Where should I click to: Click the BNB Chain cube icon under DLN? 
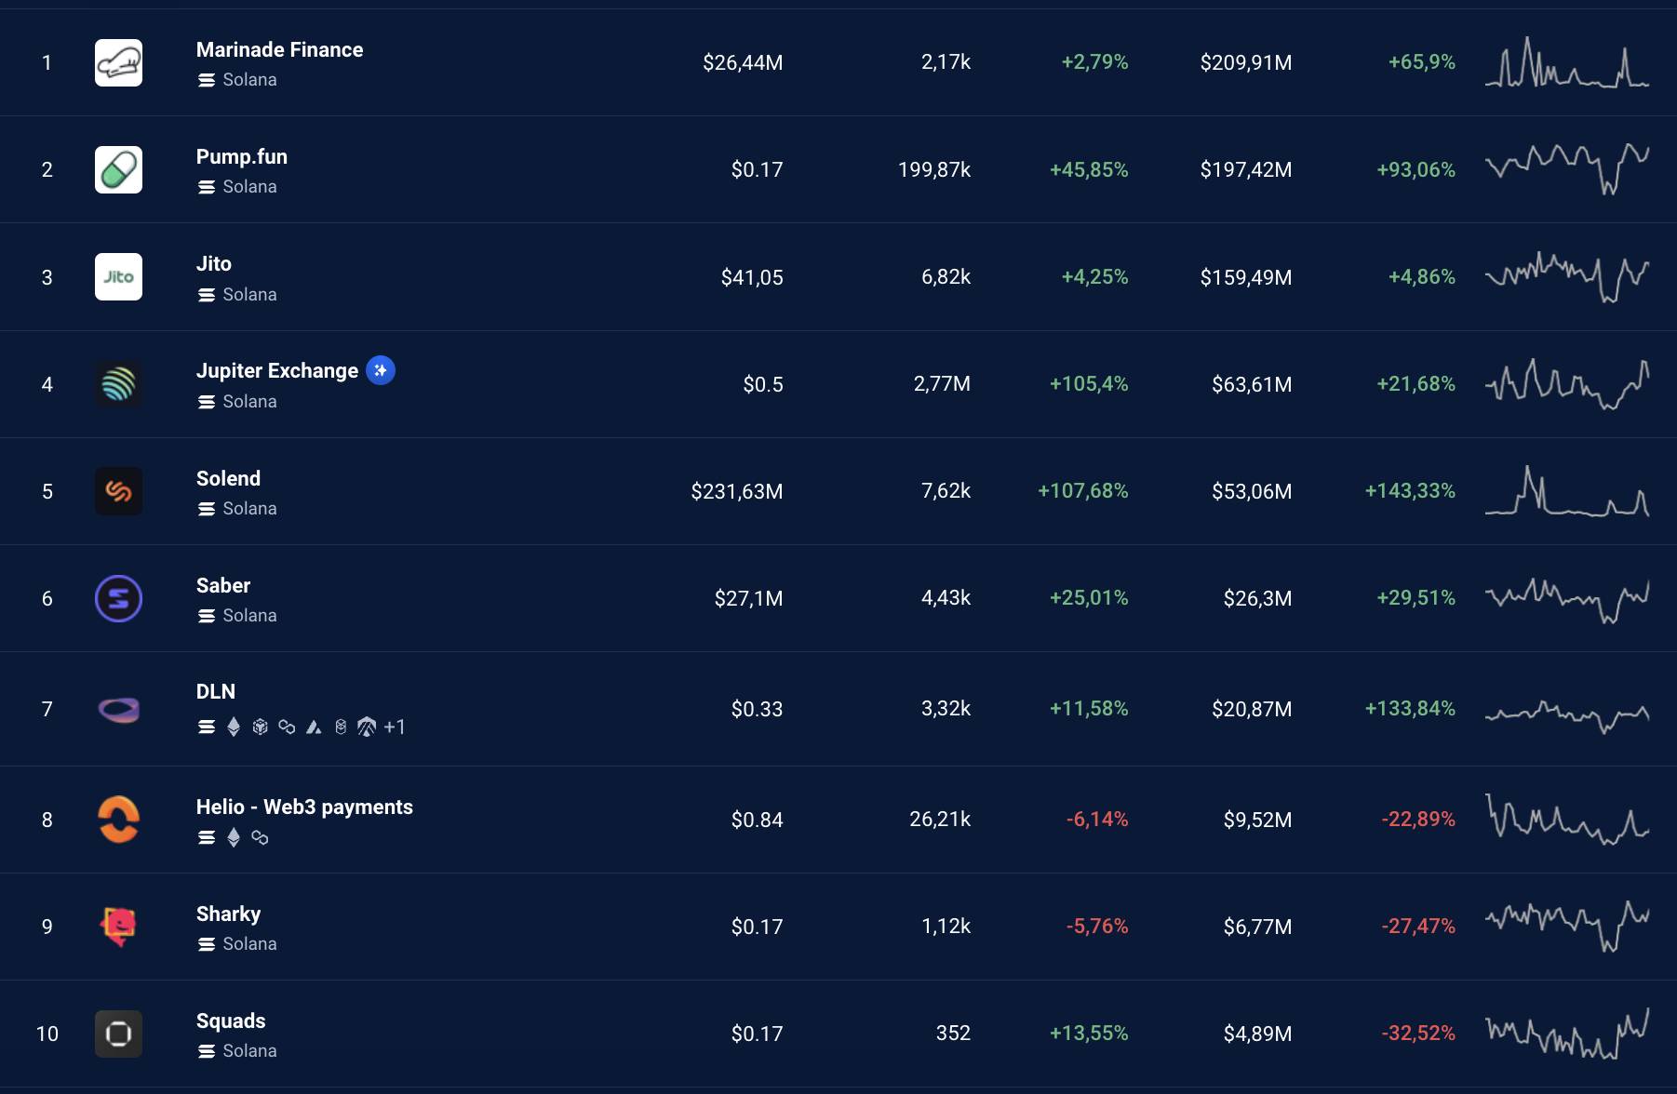[x=261, y=727]
